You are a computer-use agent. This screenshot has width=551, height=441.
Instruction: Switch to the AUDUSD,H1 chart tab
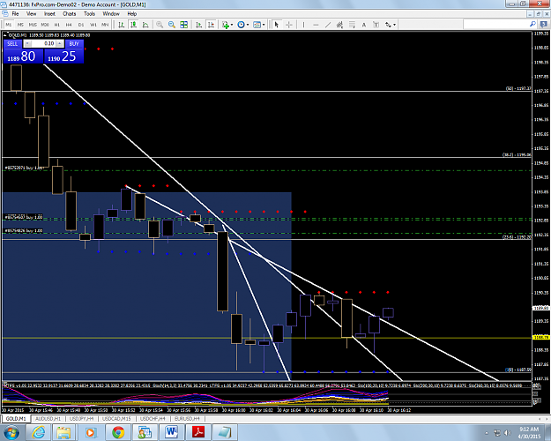pyautogui.click(x=48, y=418)
